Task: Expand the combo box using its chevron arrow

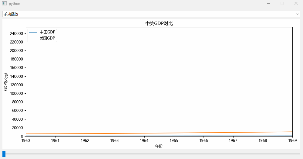Action: click(x=298, y=14)
